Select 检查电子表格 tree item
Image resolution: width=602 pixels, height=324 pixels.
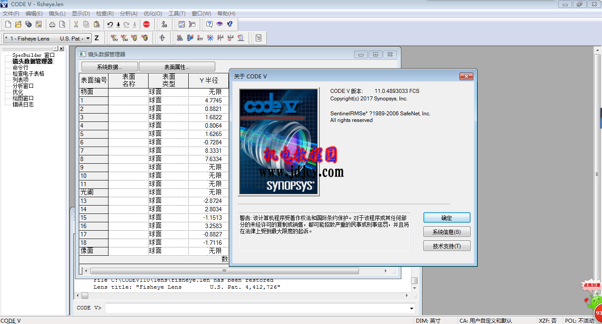pos(28,74)
